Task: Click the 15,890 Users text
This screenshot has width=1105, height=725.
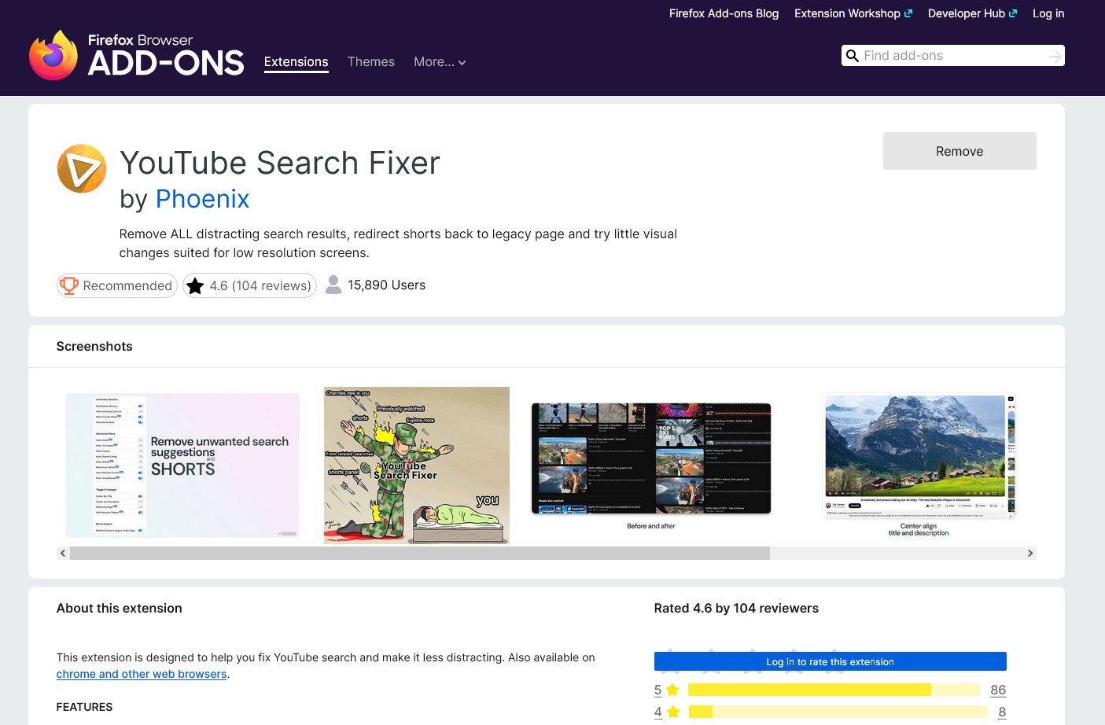Action: point(386,285)
